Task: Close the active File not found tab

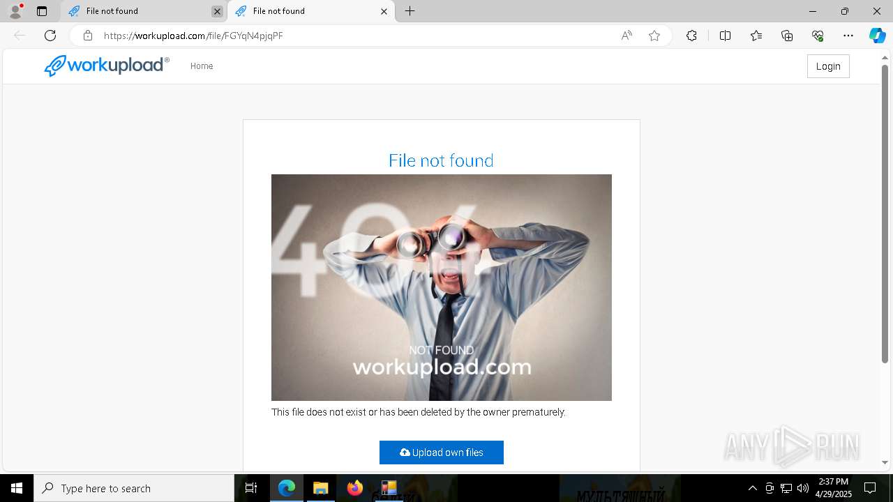Action: (x=384, y=11)
